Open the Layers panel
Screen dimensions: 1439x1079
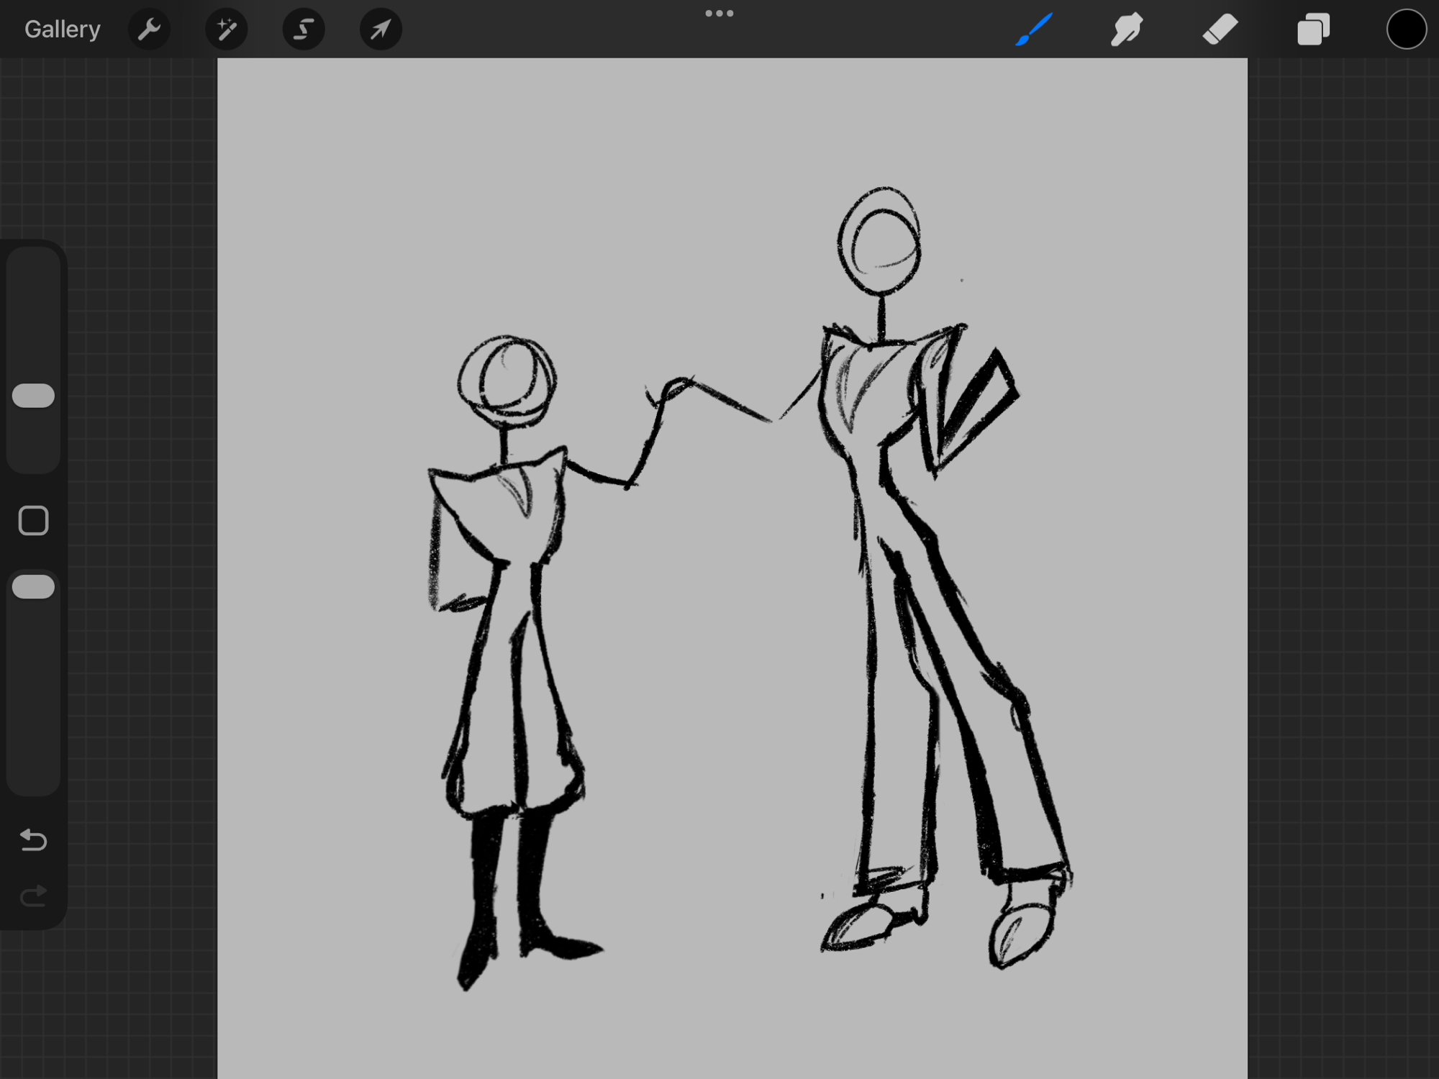coord(1313,29)
